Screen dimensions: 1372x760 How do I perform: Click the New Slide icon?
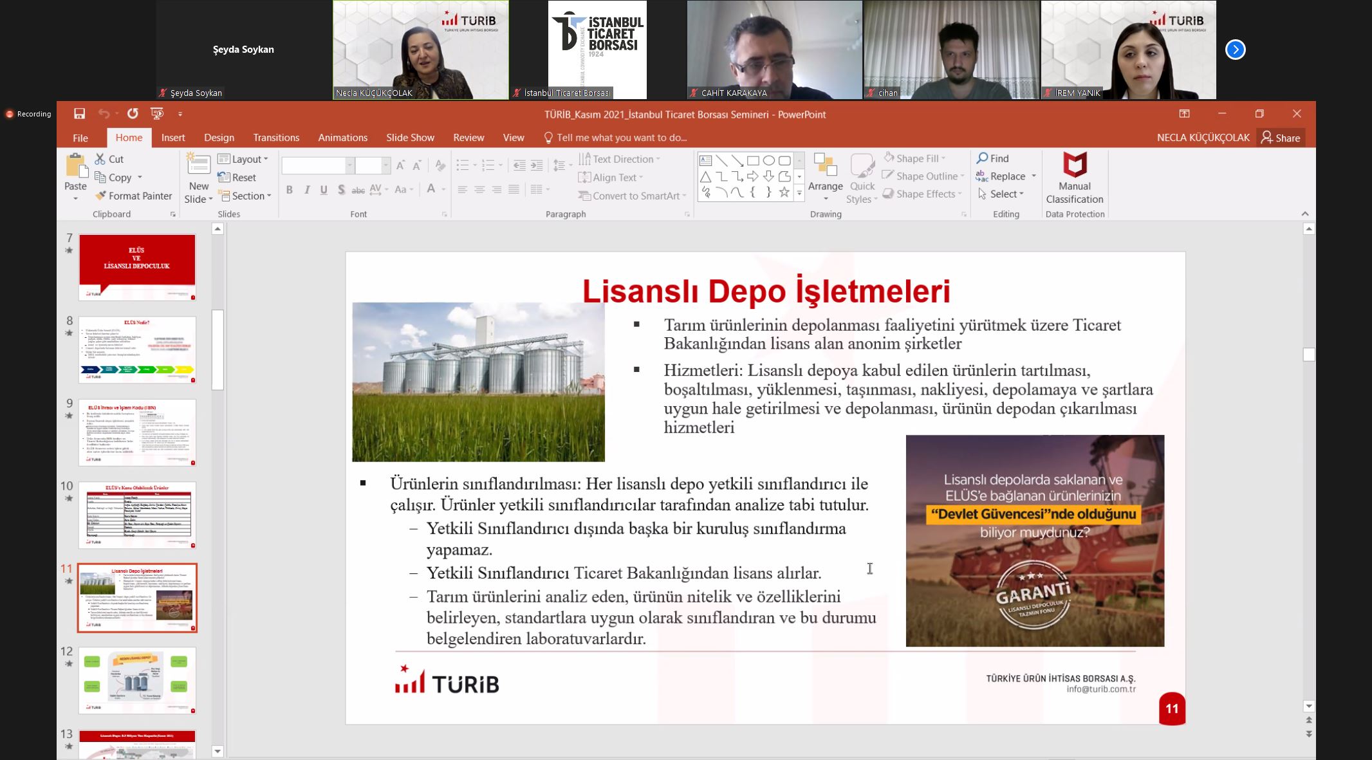click(198, 164)
